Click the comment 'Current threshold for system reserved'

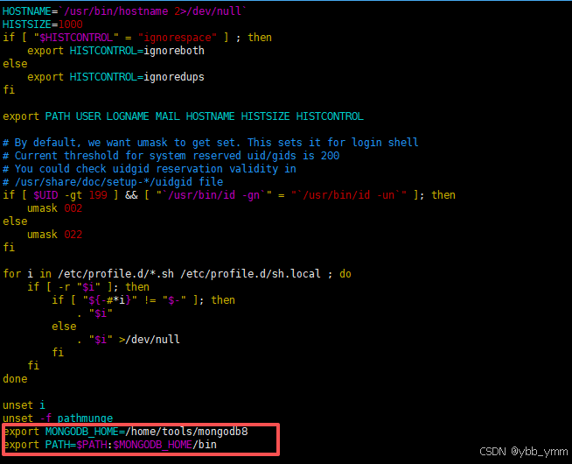click(171, 156)
